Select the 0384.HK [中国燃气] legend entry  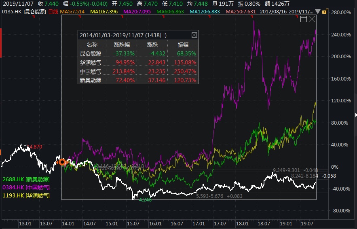26,187
